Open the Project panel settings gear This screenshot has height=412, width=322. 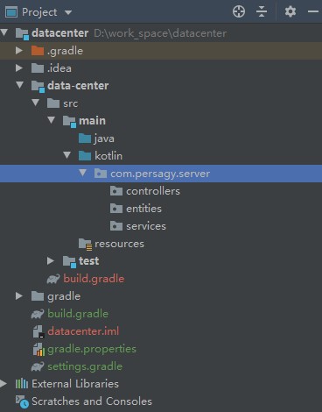click(x=290, y=12)
